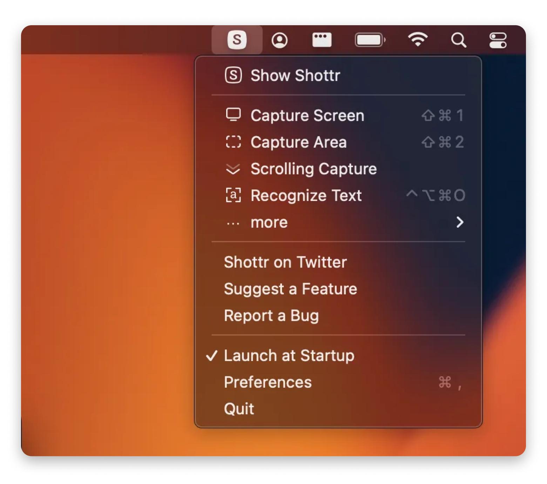
Task: Open Preferences from the menu
Action: [x=268, y=382]
